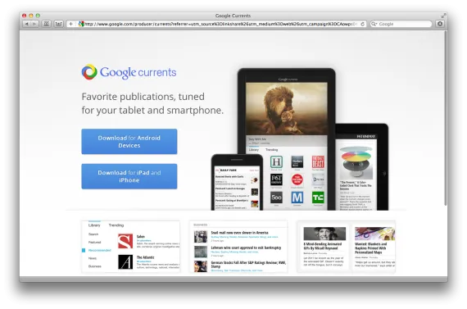Click the page vertical scrollbar
Viewport: 467px width, 309px height.
tap(446, 118)
